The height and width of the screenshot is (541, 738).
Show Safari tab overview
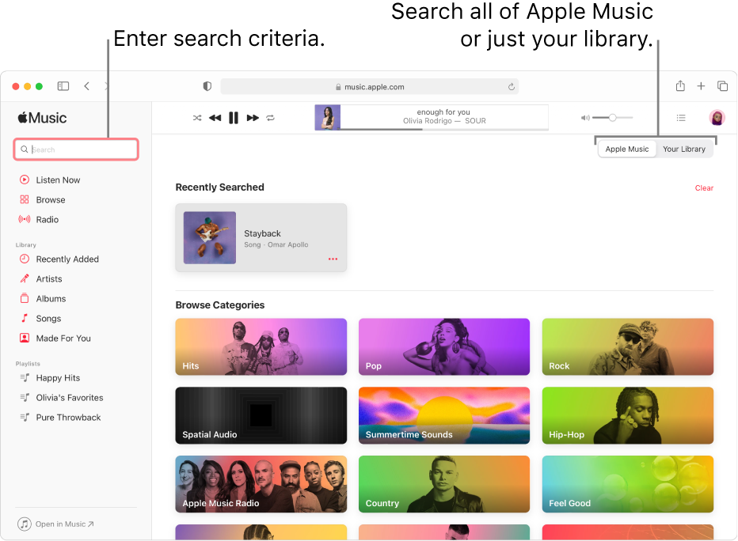[722, 86]
